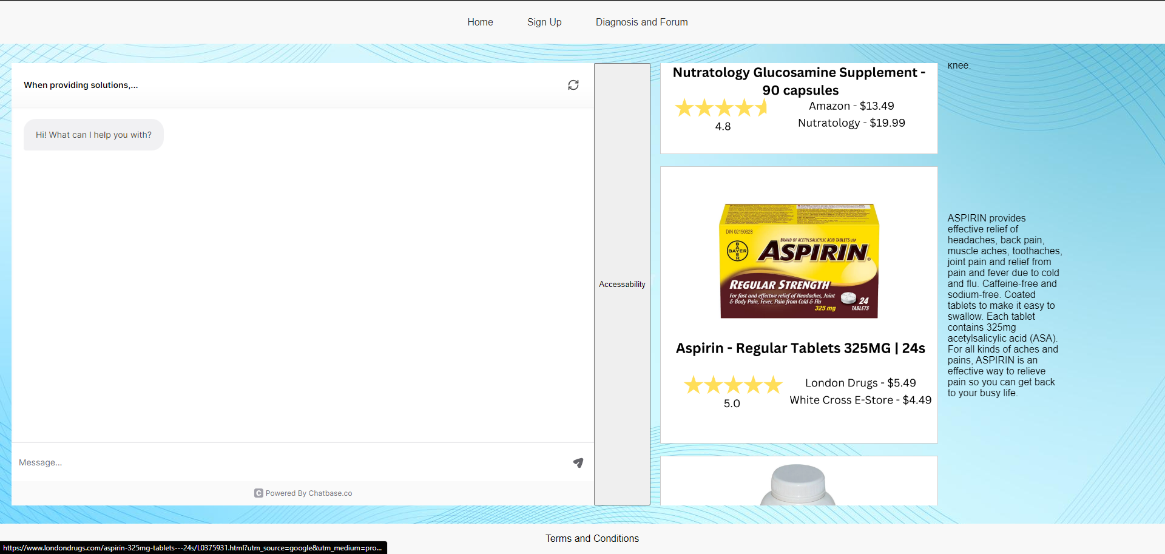This screenshot has height=554, width=1165.
Task: Refresh the chat conversation
Action: tap(573, 85)
